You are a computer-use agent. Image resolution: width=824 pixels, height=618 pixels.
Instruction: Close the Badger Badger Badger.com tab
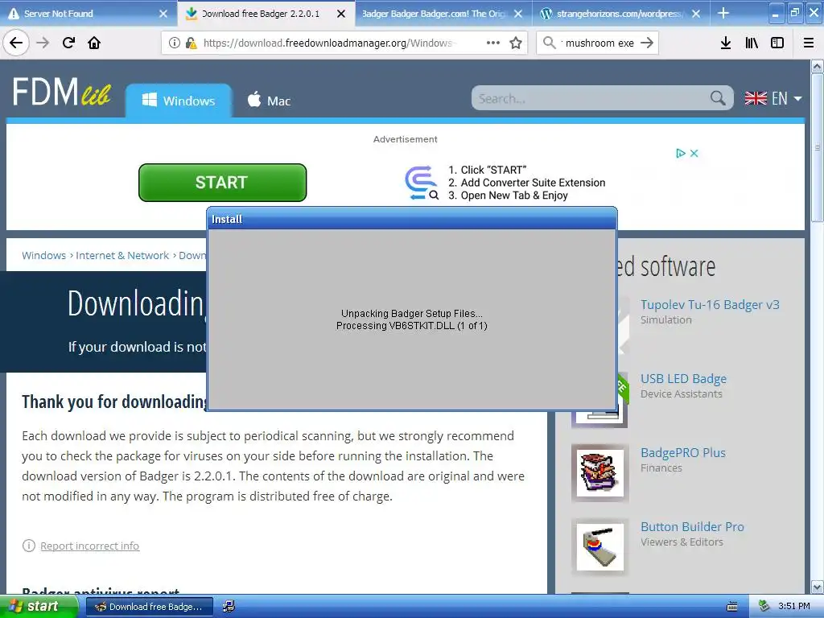518,14
